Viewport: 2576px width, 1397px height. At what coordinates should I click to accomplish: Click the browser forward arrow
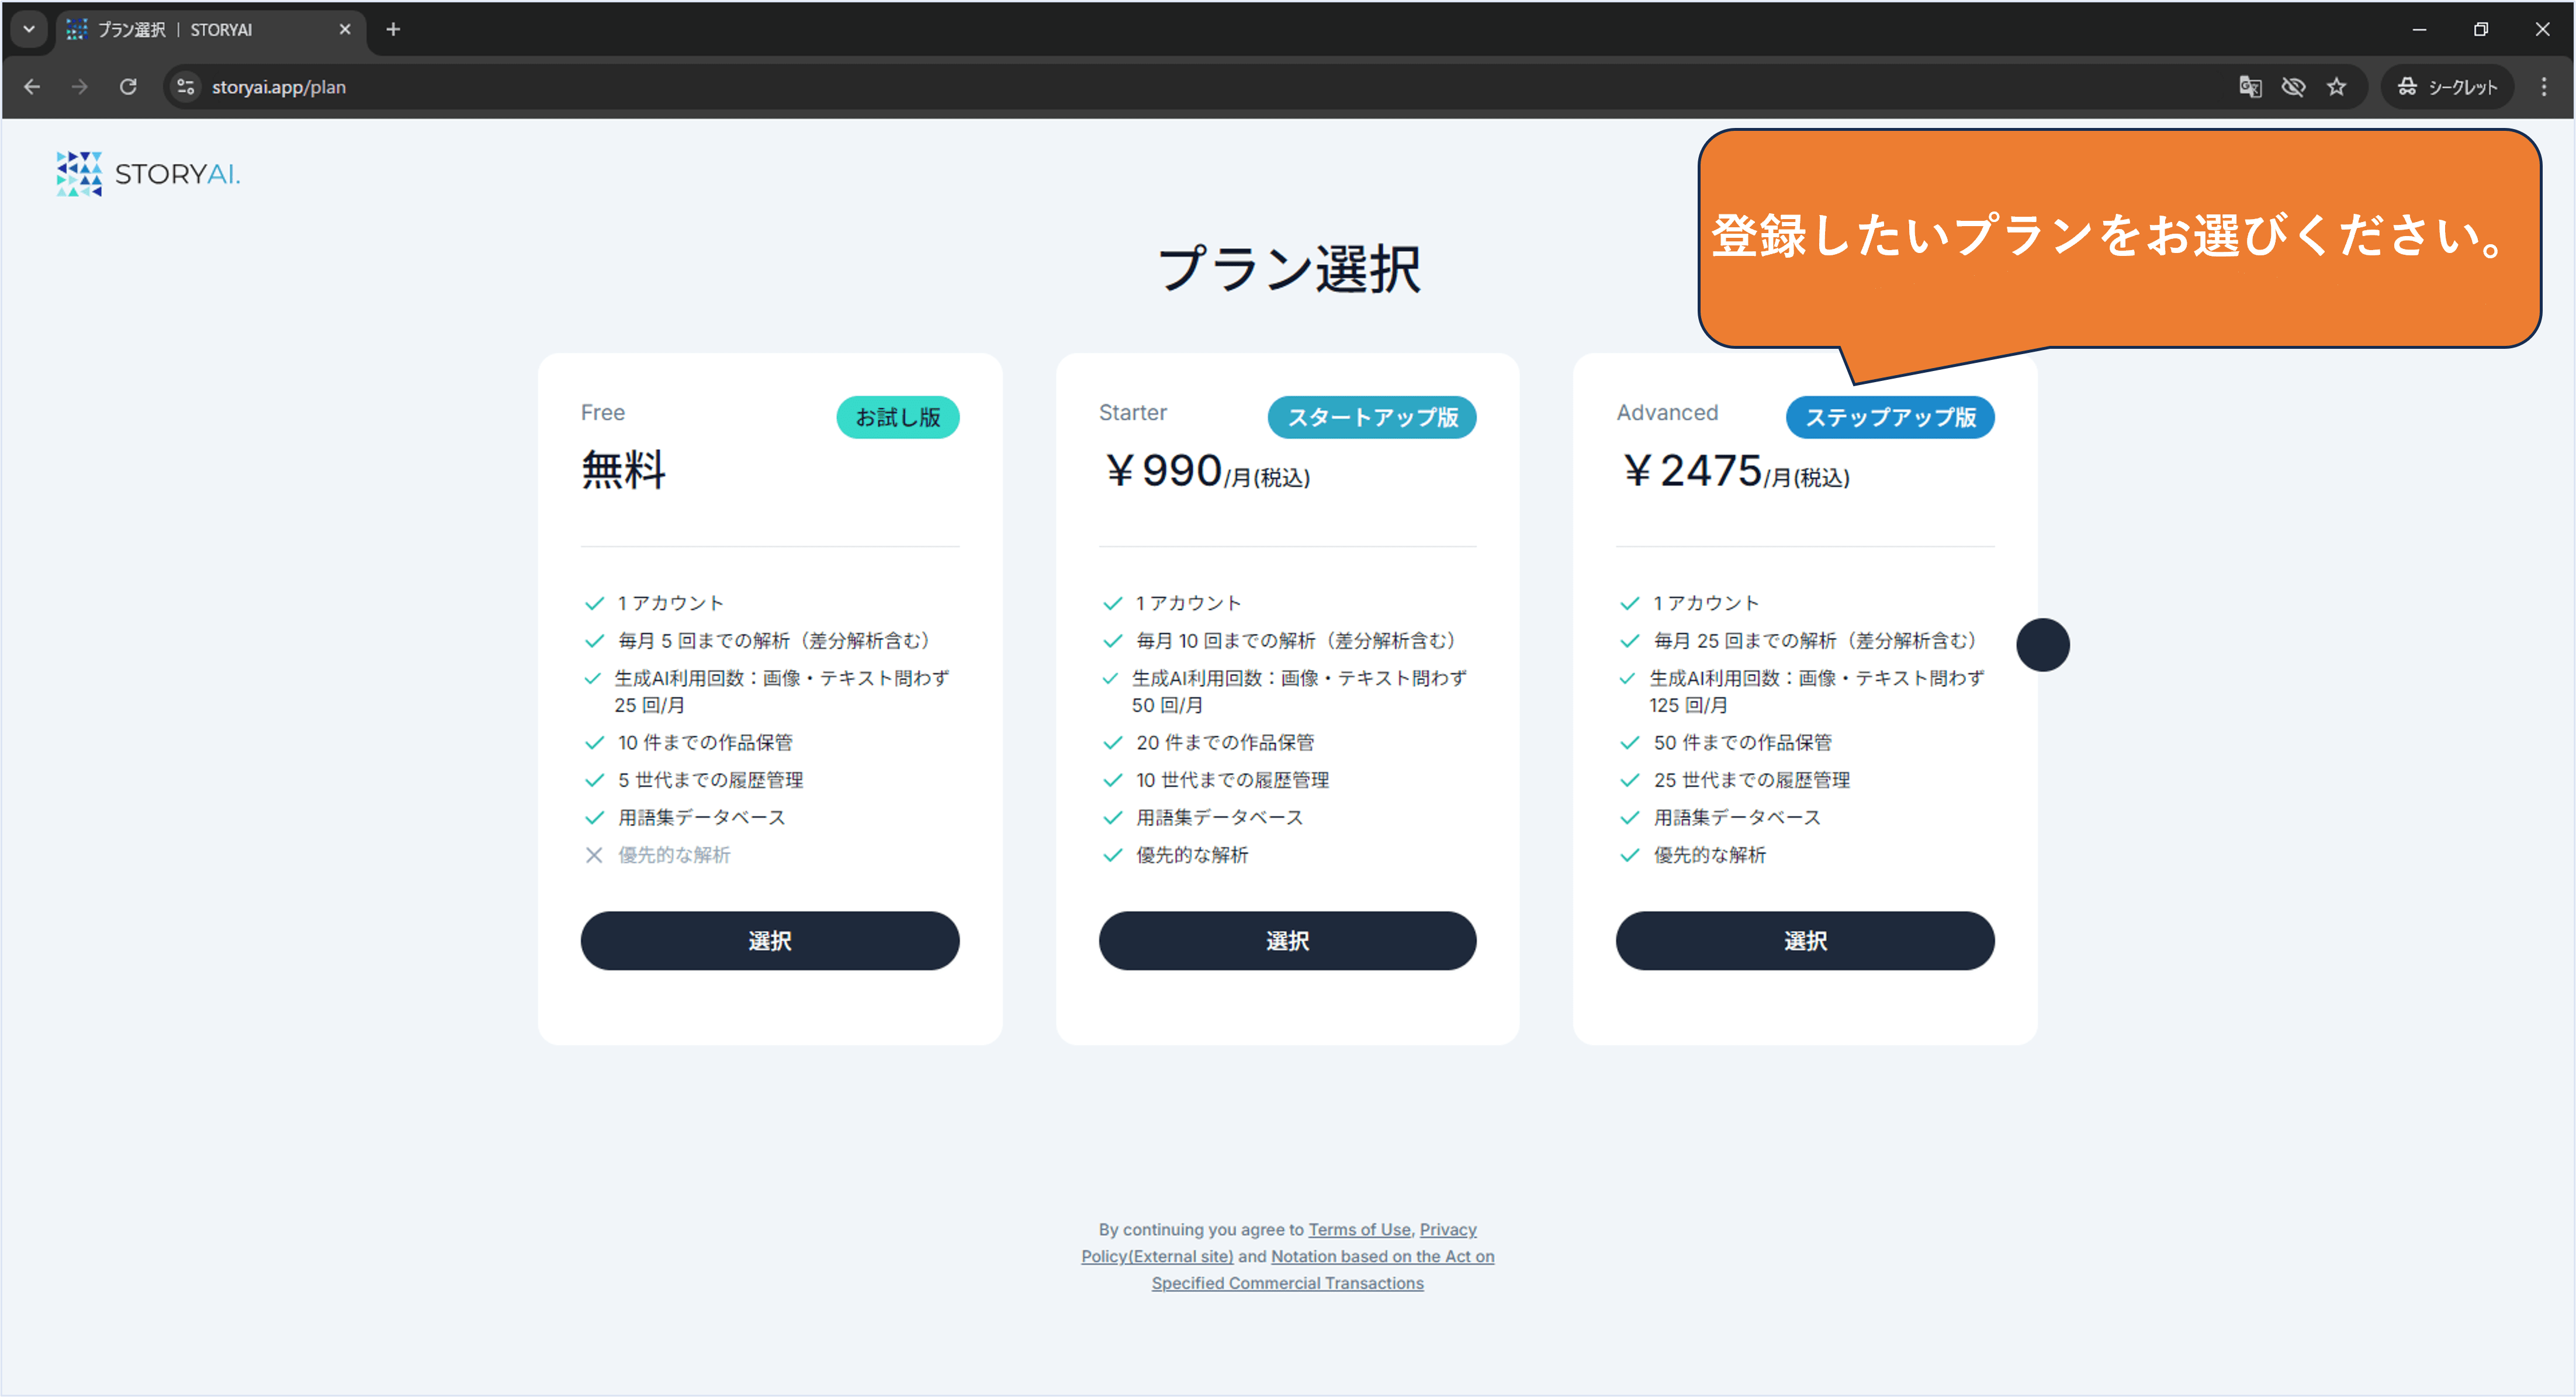[x=80, y=87]
